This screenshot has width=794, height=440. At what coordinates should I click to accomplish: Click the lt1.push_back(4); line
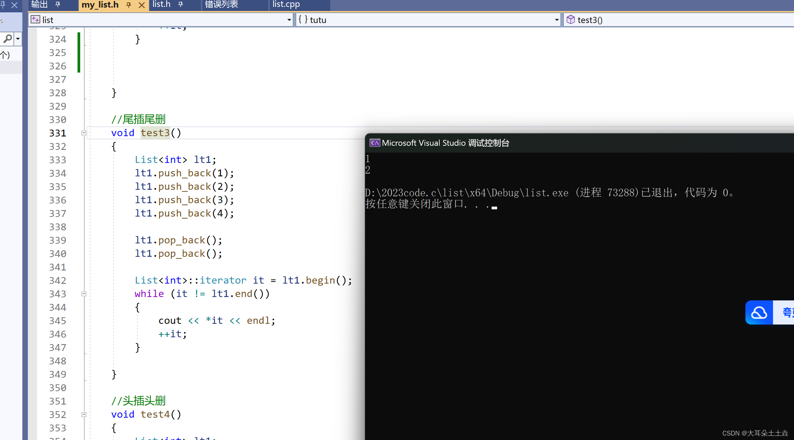tap(184, 213)
